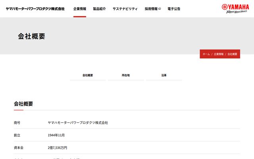
Task: Click company name value in 商号 row
Action: click(78, 123)
